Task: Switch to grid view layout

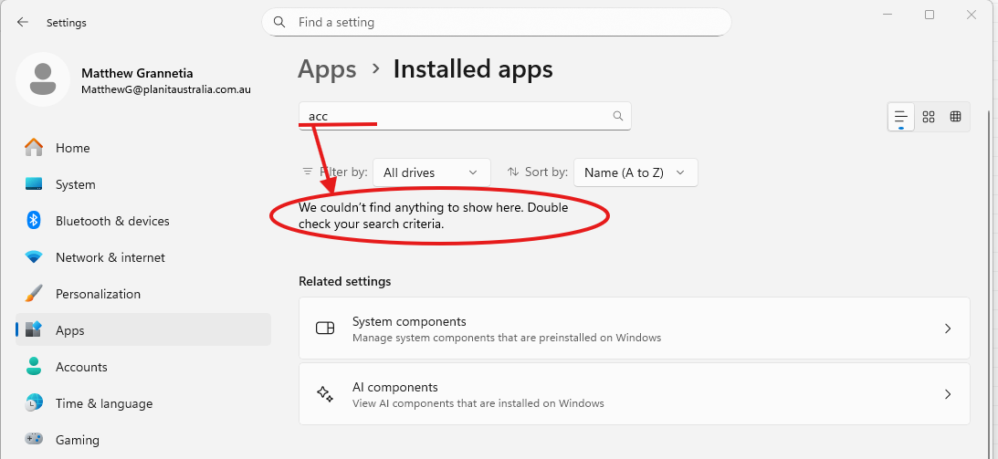Action: click(929, 117)
